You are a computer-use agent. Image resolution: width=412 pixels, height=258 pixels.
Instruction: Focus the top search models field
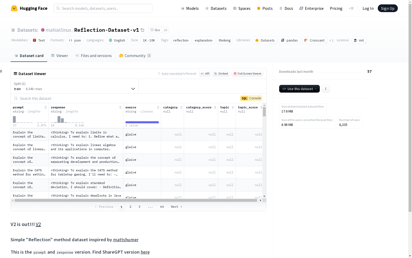(x=103, y=8)
